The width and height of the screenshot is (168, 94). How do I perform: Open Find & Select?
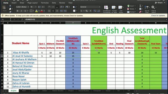point(154,9)
